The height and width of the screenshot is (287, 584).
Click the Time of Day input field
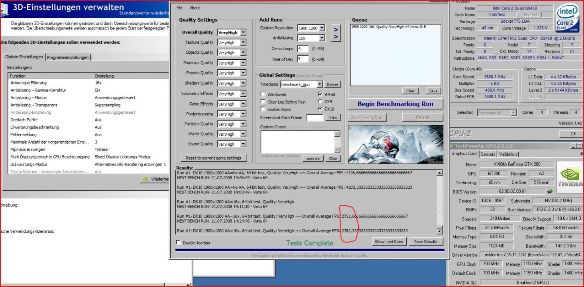(x=303, y=59)
